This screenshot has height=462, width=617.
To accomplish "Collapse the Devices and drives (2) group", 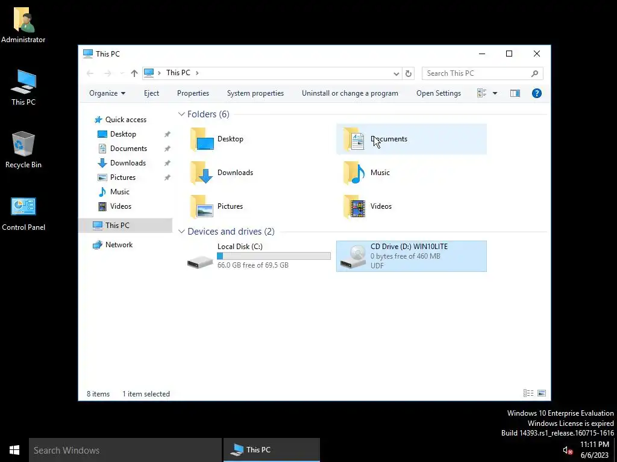I will coord(181,232).
